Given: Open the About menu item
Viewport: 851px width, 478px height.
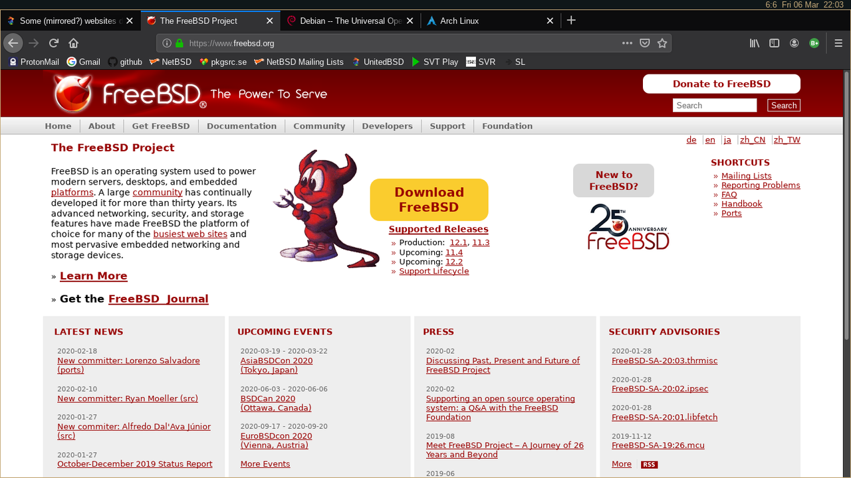Looking at the screenshot, I should pos(102,126).
